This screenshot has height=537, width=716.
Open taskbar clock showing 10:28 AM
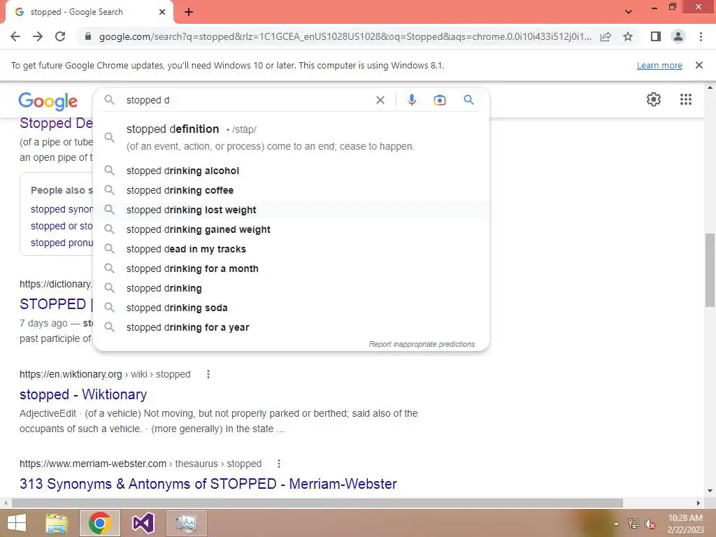[x=685, y=524]
